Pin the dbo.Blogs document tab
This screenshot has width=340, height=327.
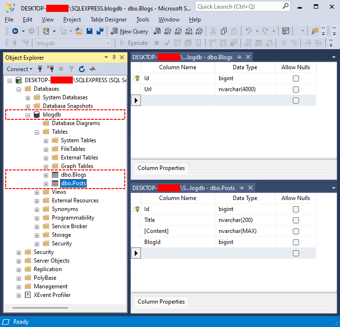pyautogui.click(x=239, y=57)
